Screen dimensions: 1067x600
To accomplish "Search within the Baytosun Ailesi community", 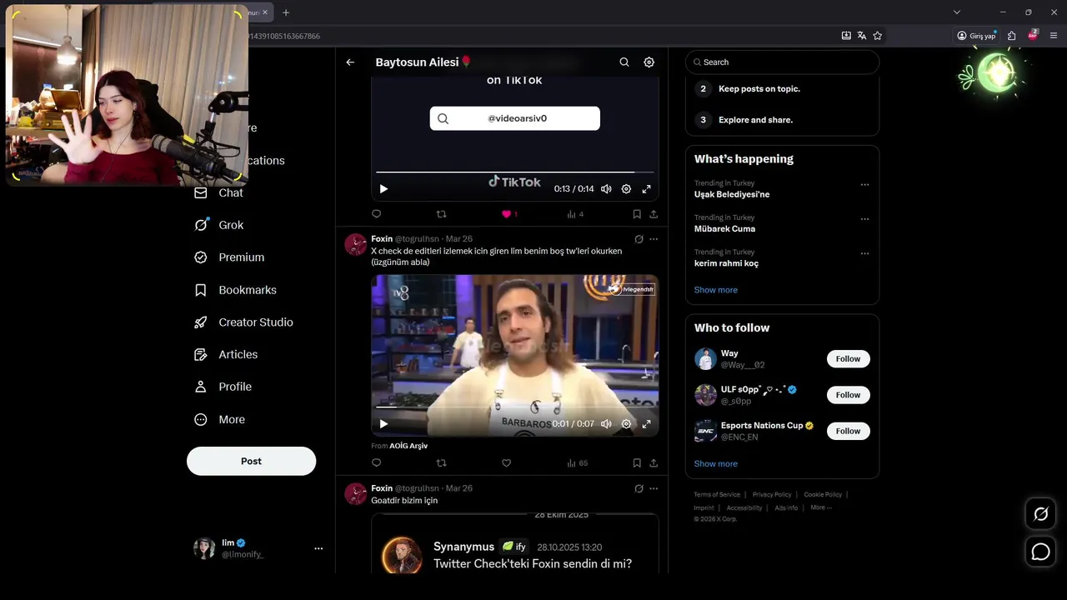I will point(624,62).
